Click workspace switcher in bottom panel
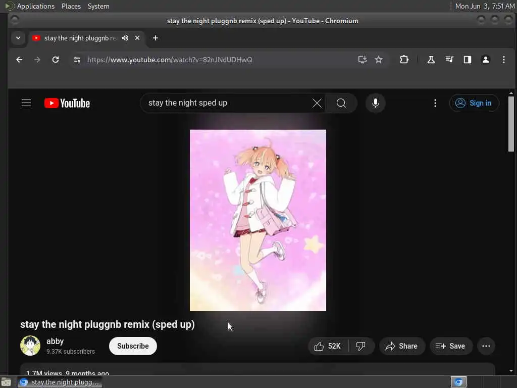The width and height of the screenshot is (517, 388). 458,382
